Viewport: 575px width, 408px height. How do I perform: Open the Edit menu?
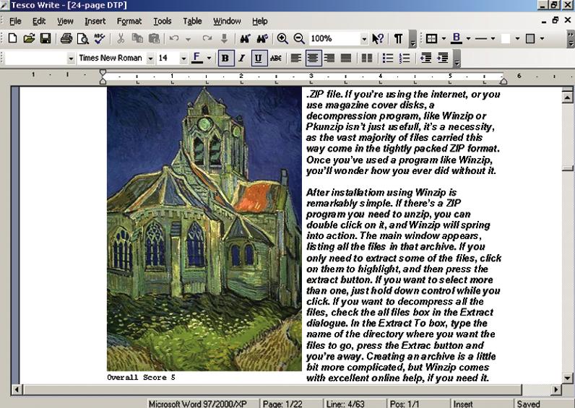pyautogui.click(x=39, y=21)
